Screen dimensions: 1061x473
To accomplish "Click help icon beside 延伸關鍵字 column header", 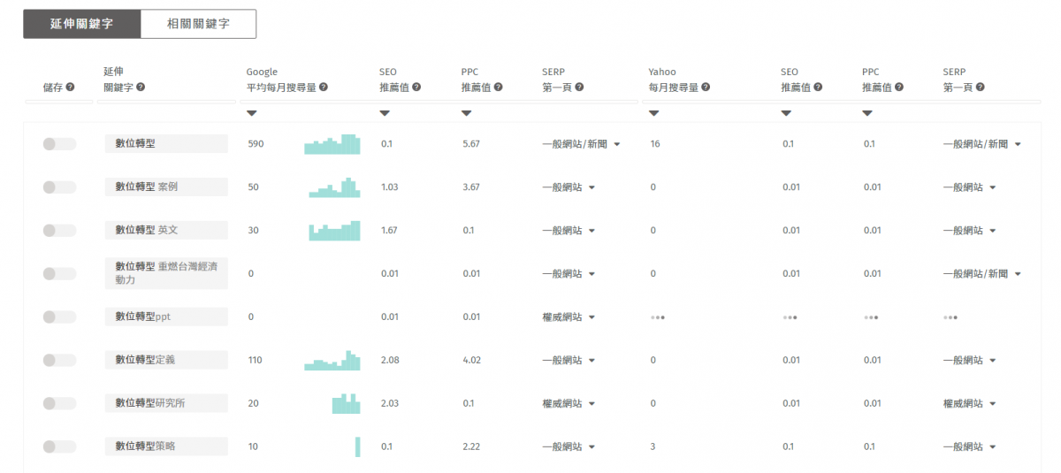I will point(141,88).
